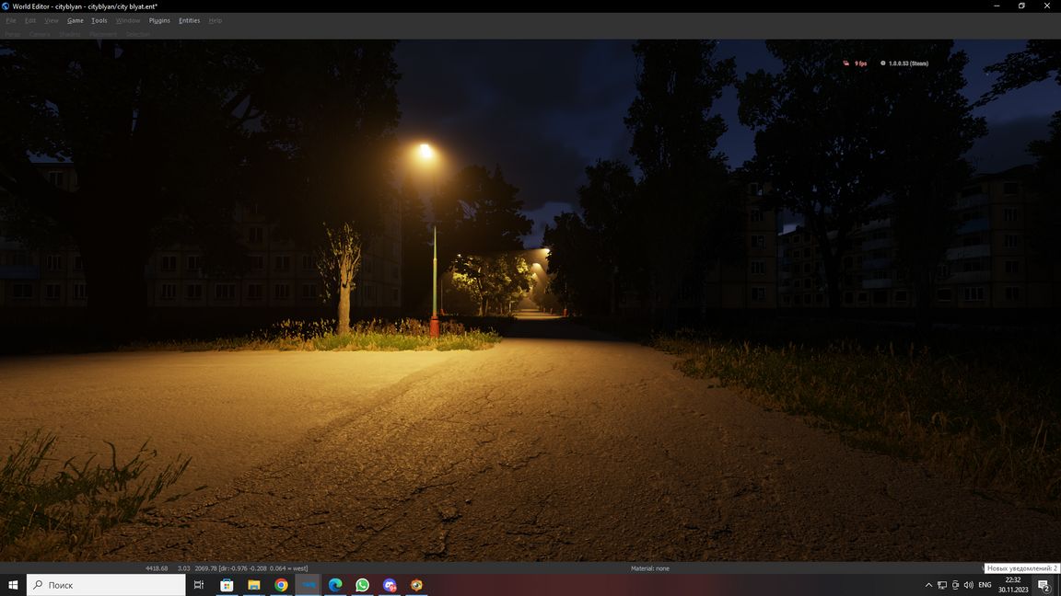Expand the hidden system tray icons
1061x596 pixels.
(x=928, y=585)
